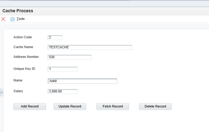
Task: Click the Add Record button
Action: (30, 106)
